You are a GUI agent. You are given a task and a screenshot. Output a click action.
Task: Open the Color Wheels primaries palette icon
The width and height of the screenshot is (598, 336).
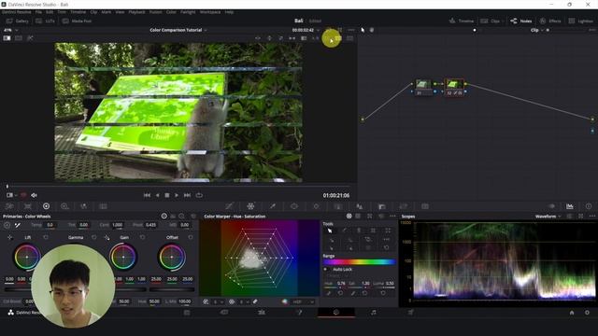[46, 206]
